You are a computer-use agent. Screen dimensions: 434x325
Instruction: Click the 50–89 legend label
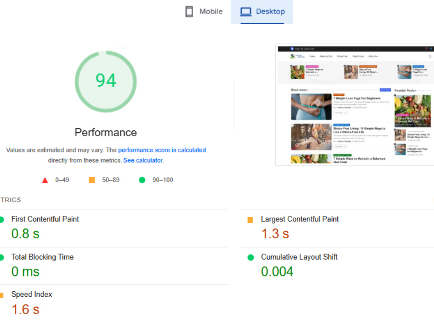(x=111, y=180)
